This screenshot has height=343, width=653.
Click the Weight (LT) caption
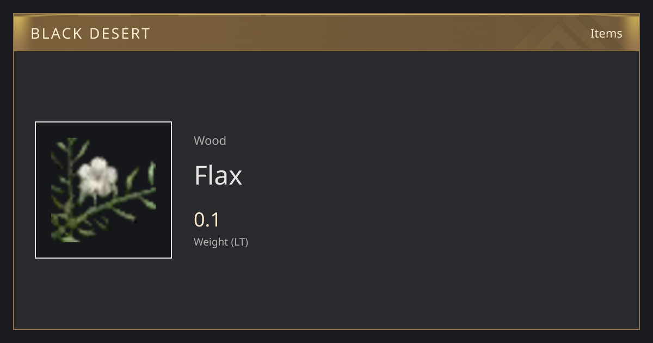point(221,242)
